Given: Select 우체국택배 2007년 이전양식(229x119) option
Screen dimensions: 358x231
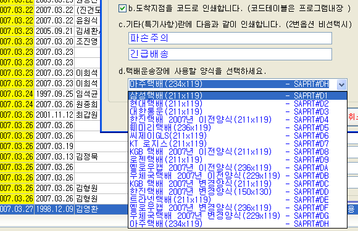Looking at the screenshot, I should coord(238,176).
